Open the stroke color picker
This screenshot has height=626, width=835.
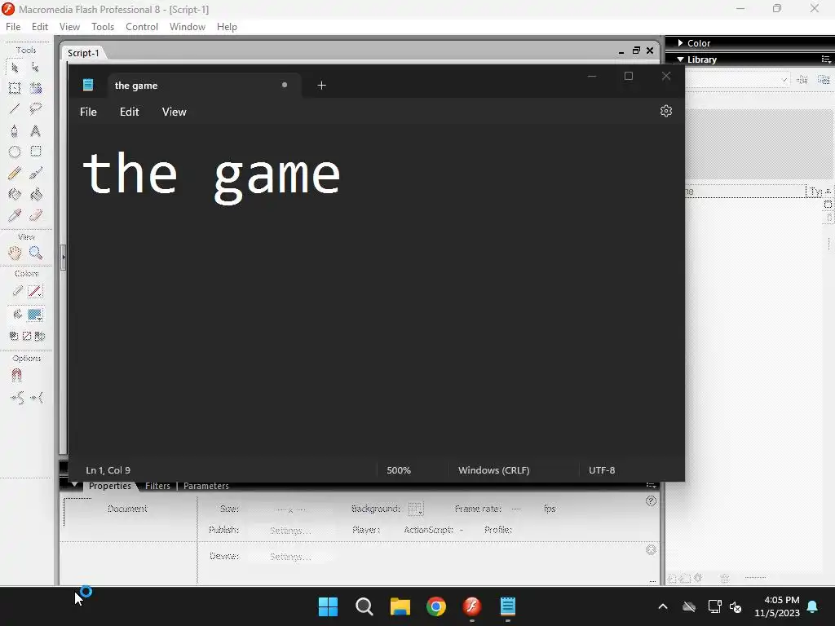click(x=35, y=291)
